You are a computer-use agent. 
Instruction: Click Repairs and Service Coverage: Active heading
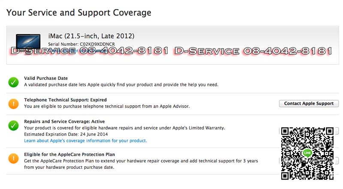click(x=64, y=122)
